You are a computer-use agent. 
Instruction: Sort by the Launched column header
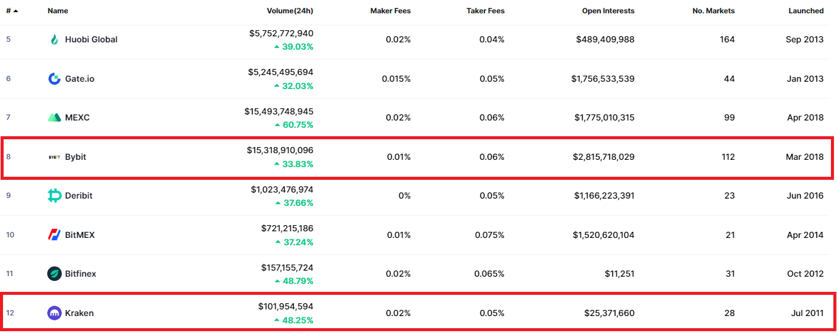tap(806, 11)
